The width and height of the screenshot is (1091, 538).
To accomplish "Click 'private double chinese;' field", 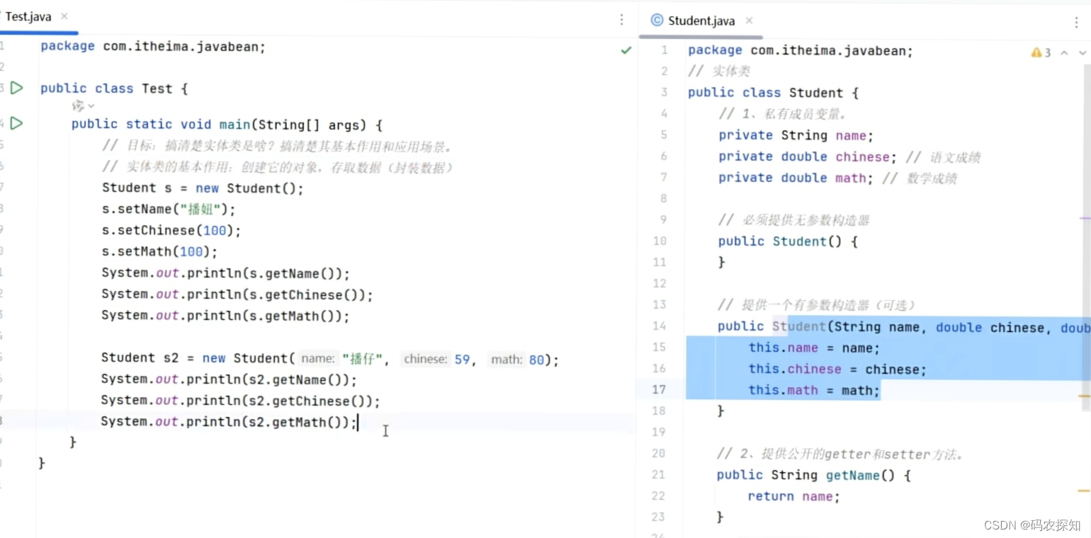I will pos(808,156).
